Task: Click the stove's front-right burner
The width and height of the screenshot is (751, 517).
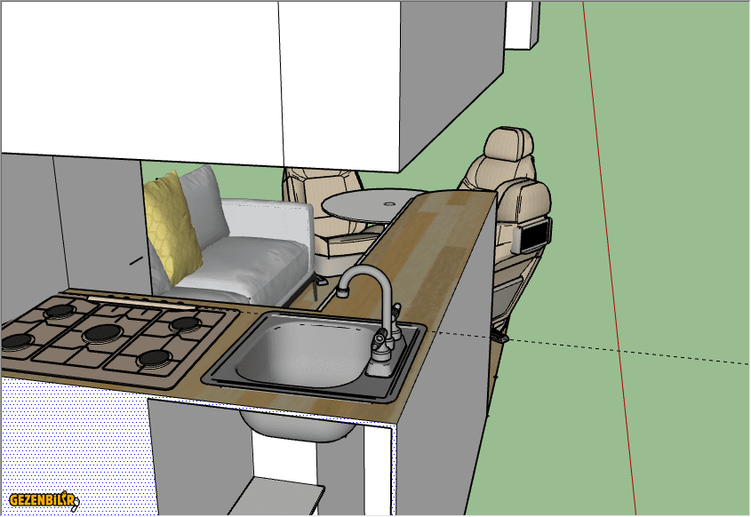Action: click(x=154, y=359)
